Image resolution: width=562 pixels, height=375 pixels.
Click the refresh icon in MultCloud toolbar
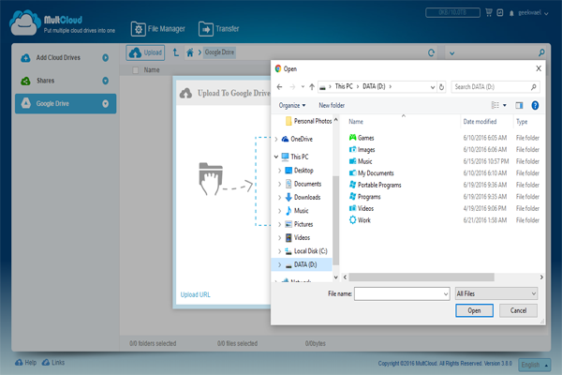point(432,53)
